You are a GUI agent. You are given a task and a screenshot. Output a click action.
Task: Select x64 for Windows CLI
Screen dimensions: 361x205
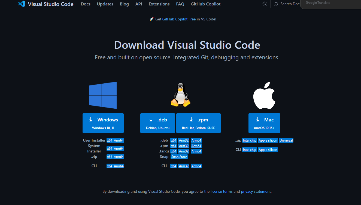[110, 166]
